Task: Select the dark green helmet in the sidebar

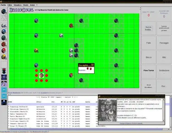Action: tap(4, 38)
